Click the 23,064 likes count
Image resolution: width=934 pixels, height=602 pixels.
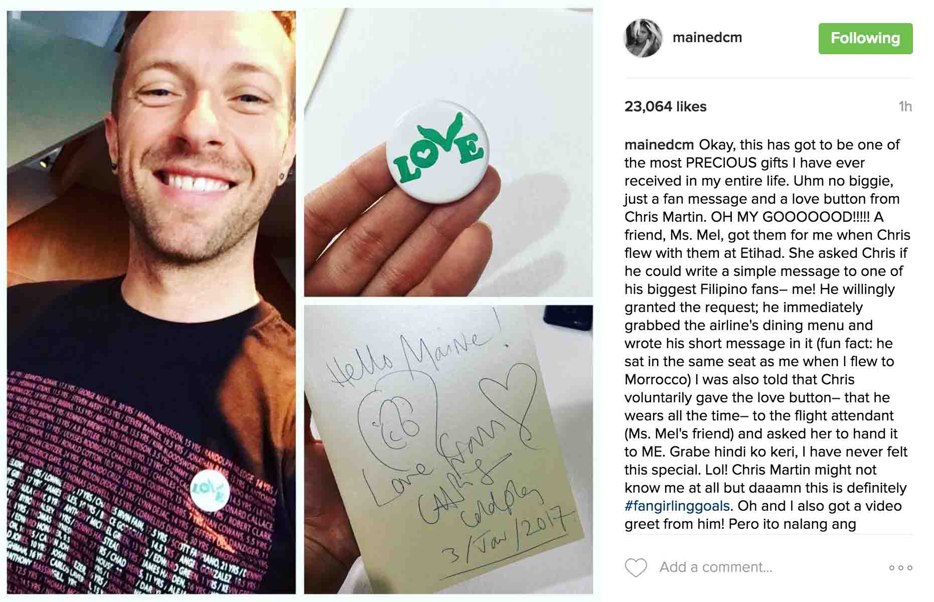click(x=665, y=106)
